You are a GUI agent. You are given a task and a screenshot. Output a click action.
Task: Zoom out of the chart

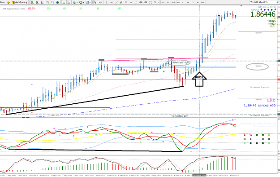(x=53, y=2)
